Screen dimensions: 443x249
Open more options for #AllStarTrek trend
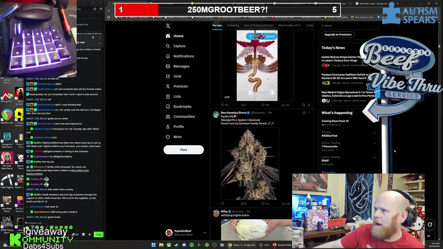[x=374, y=133]
